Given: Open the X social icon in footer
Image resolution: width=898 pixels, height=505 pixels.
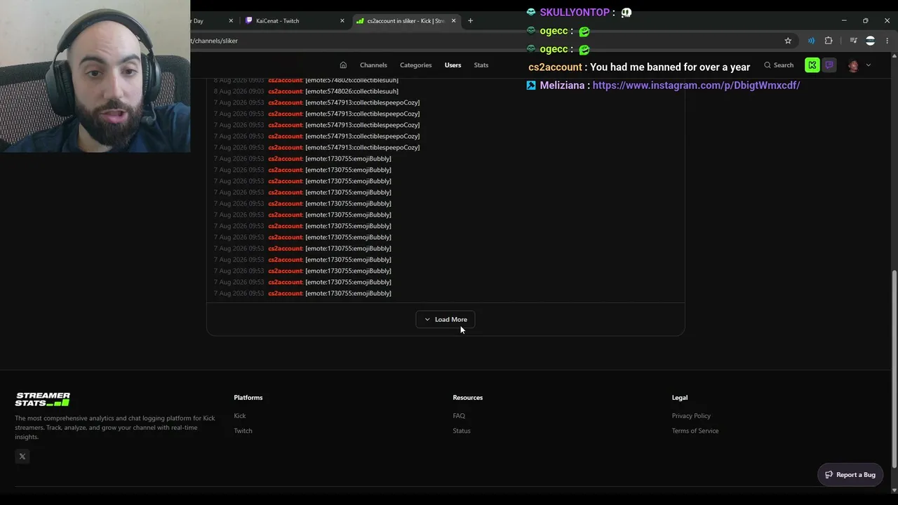Looking at the screenshot, I should tap(22, 457).
